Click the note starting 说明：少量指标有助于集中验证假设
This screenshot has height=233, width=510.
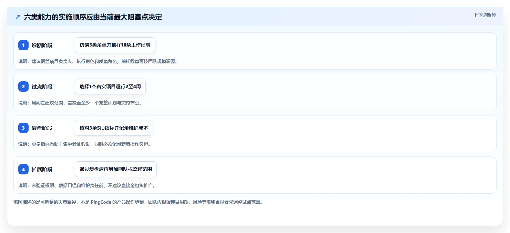point(84,144)
